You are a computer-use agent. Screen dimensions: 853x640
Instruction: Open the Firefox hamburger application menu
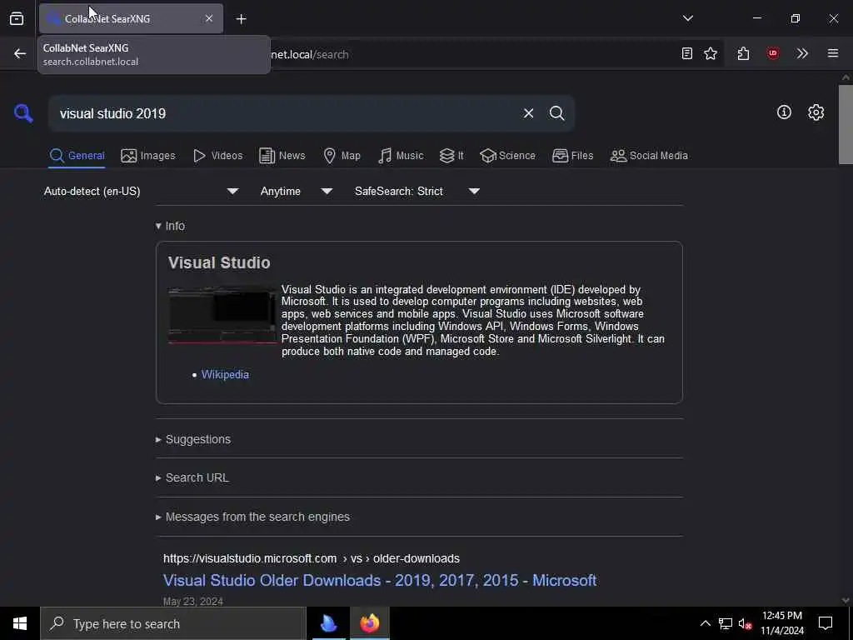tap(833, 53)
